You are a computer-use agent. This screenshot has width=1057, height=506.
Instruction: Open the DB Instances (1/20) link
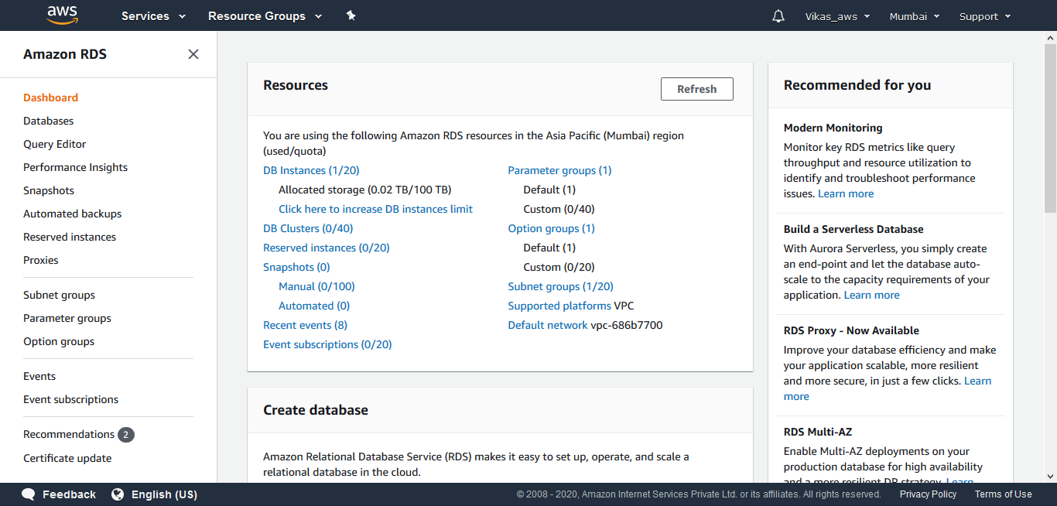(311, 170)
